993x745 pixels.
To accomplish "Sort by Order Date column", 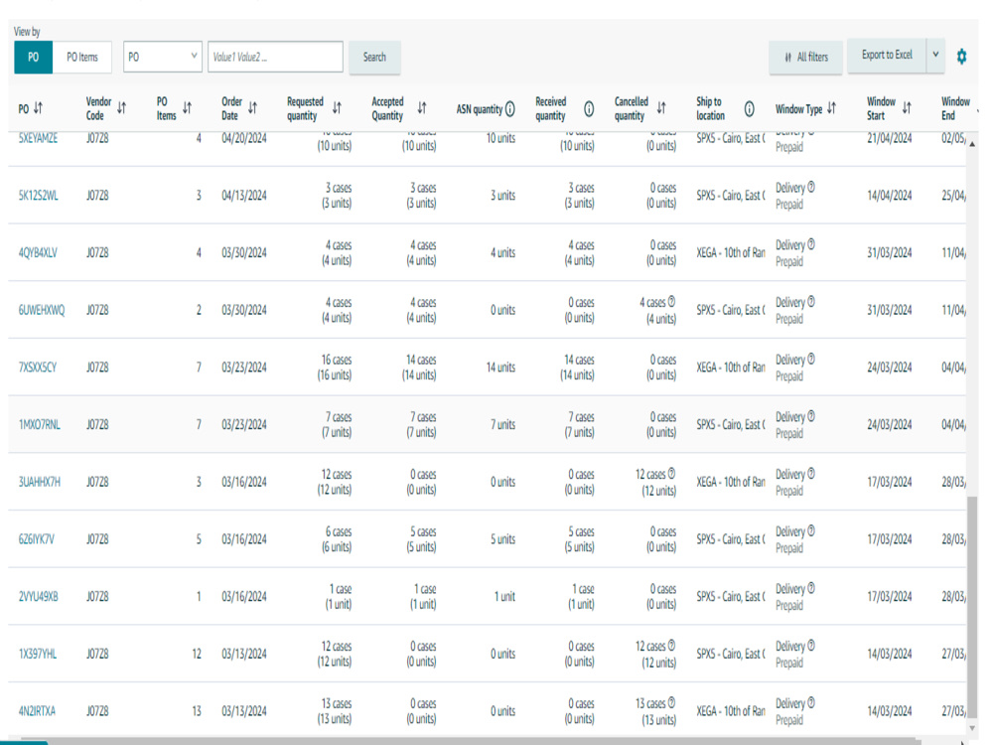I will (252, 108).
